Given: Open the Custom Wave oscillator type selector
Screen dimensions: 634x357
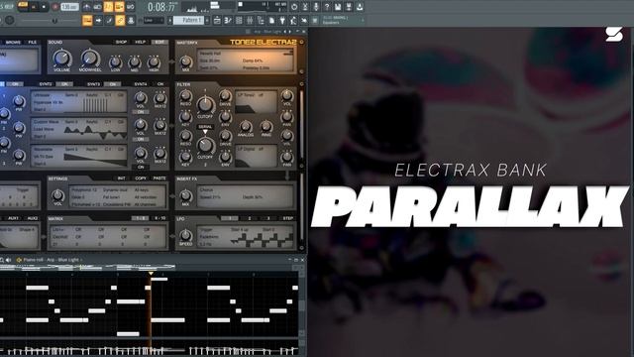Looking at the screenshot, I should [47, 122].
